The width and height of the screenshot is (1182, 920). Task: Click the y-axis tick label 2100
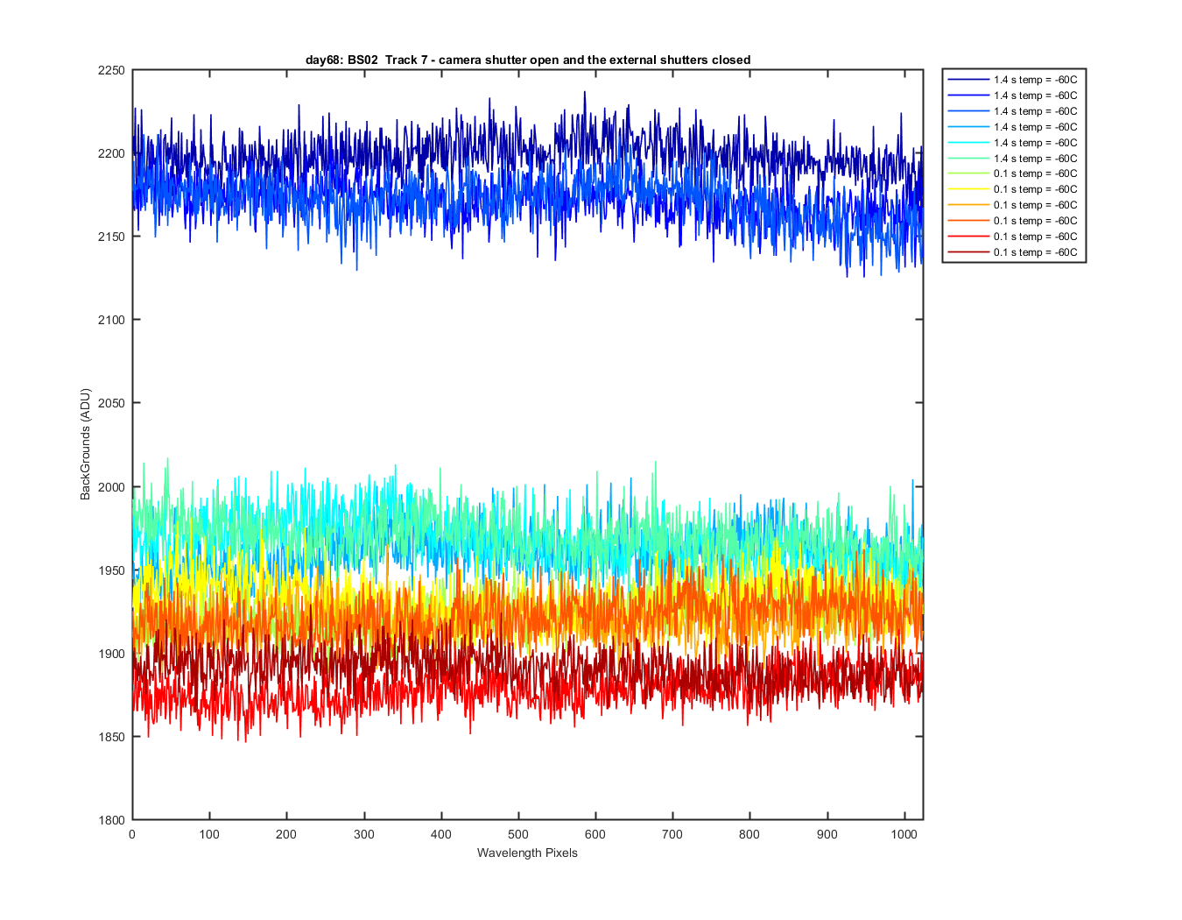tap(110, 320)
